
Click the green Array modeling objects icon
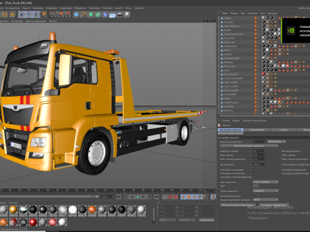pyautogui.click(x=98, y=15)
